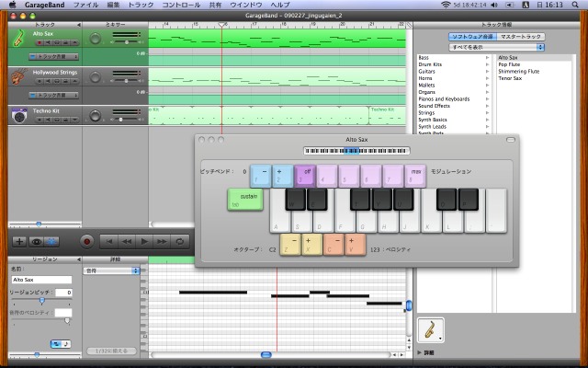Add a new track with plus button
588x368 pixels.
click(19, 241)
